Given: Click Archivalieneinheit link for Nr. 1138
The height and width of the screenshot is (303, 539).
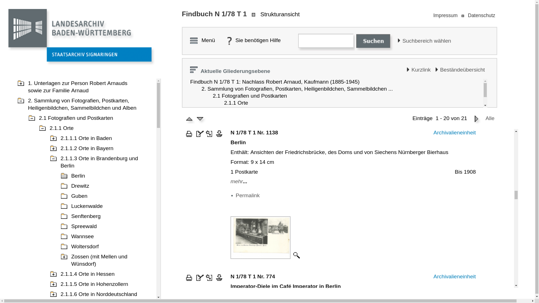Looking at the screenshot, I should (x=454, y=133).
